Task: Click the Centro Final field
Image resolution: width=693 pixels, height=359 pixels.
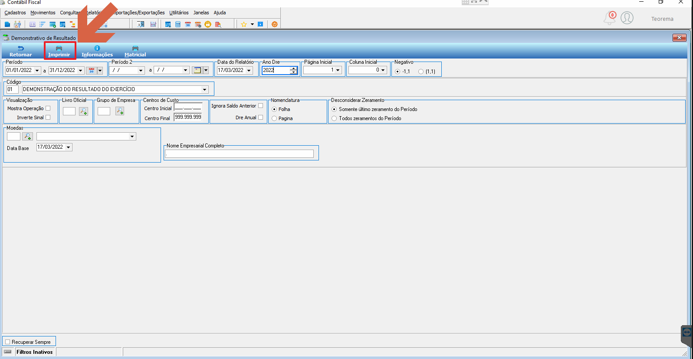Action: tap(188, 117)
